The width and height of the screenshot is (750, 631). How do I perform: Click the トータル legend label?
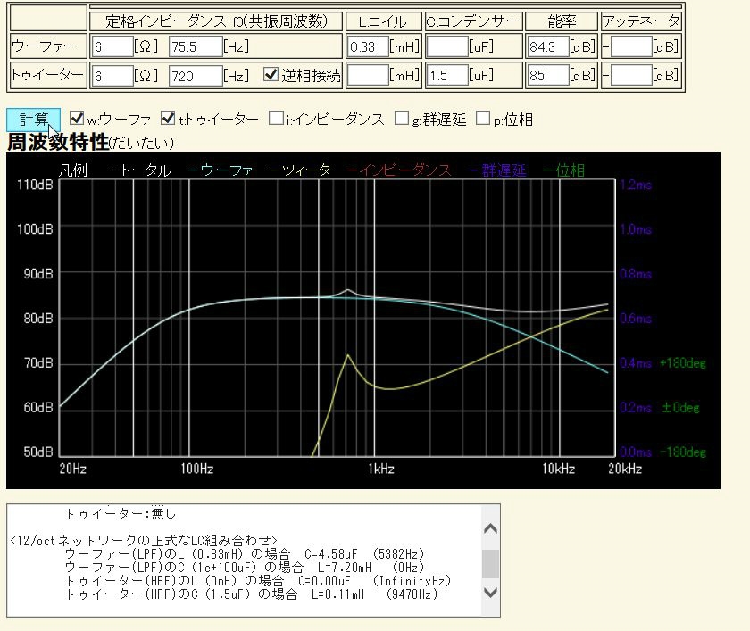(x=139, y=170)
